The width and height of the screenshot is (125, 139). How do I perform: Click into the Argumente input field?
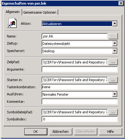tap(80, 69)
